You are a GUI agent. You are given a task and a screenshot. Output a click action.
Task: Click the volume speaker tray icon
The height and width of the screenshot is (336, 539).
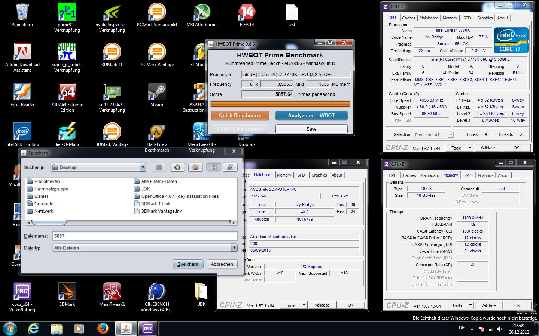coord(500,329)
